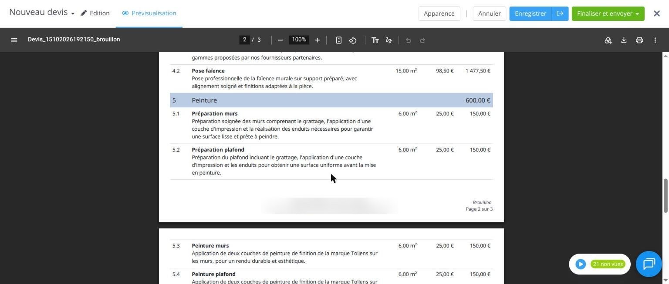Viewport: 669px width, 284px height.
Task: Open the PDF viewer more actions menu
Action: coord(655,40)
